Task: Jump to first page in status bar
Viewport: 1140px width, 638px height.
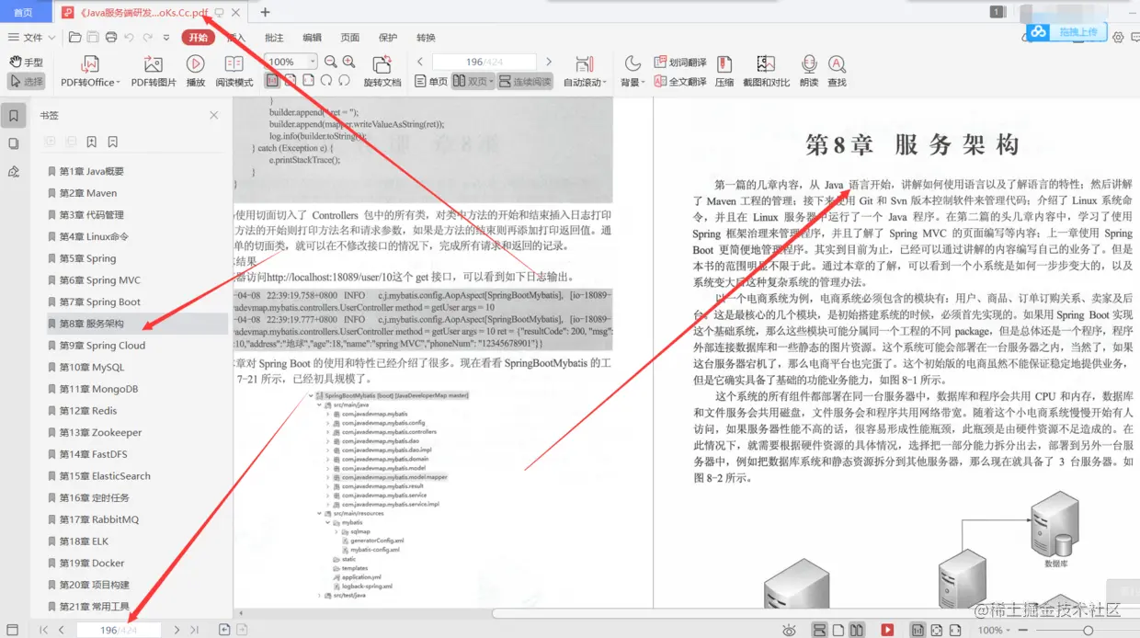Action: point(43,630)
